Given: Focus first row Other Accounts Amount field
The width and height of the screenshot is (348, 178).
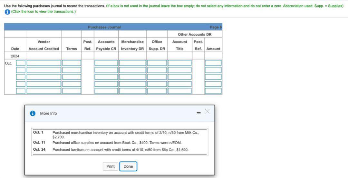Looking at the screenshot, I should coord(213,63).
